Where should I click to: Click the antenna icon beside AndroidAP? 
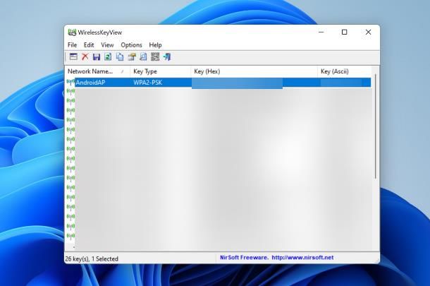point(70,82)
